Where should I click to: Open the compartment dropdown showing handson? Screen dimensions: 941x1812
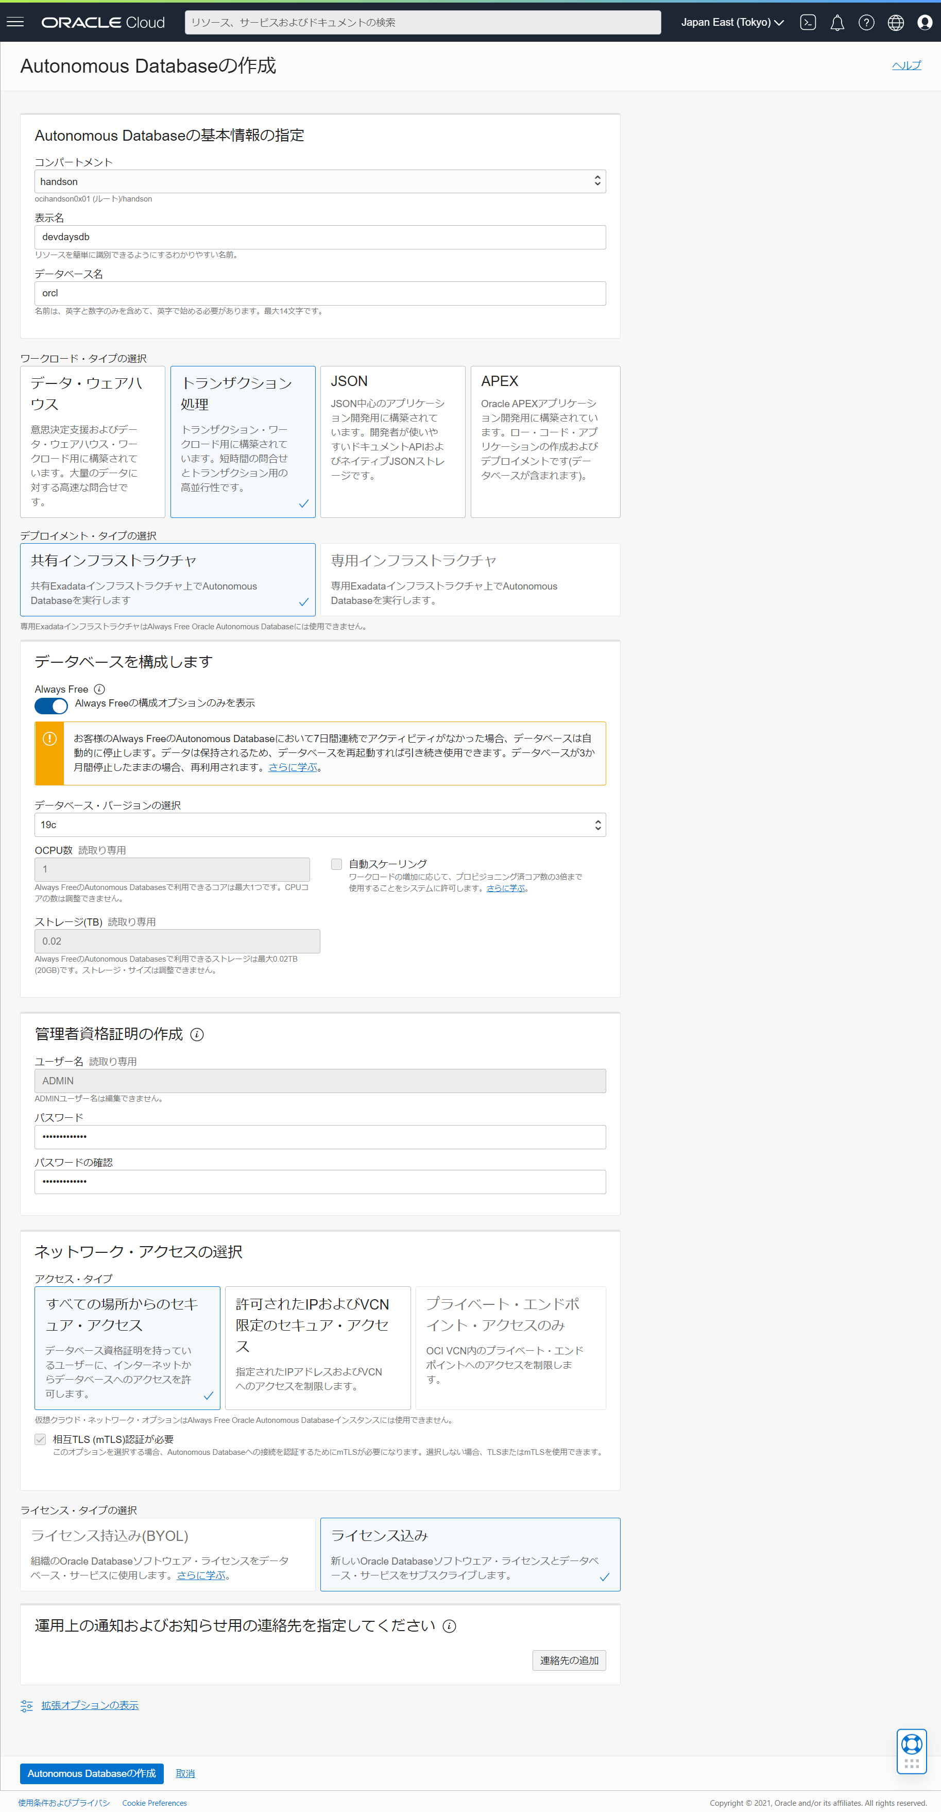coord(320,181)
